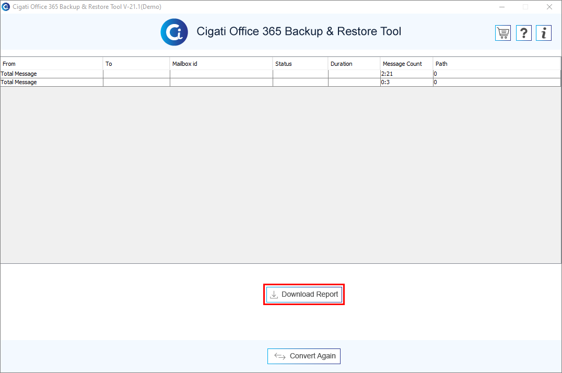Select the Path column header
The image size is (562, 373).
point(497,64)
